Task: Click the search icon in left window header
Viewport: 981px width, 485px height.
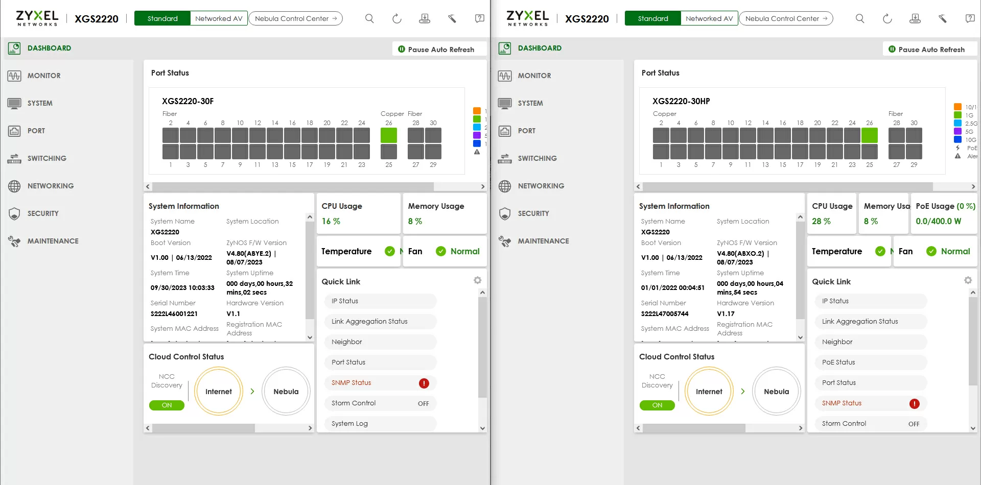Action: click(369, 18)
